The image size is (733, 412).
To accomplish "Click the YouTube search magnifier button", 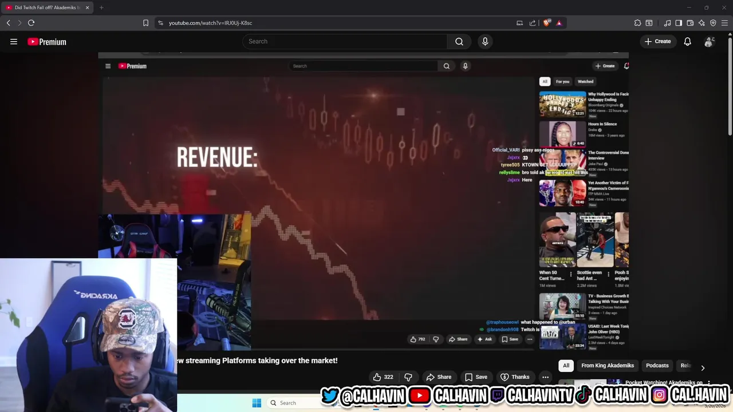I will (x=459, y=41).
